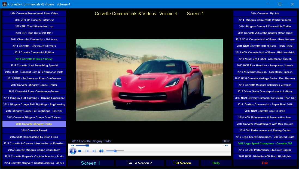Play 2013 Stingray Coupe Full Sightings - Exterior

pyautogui.click(x=34, y=111)
